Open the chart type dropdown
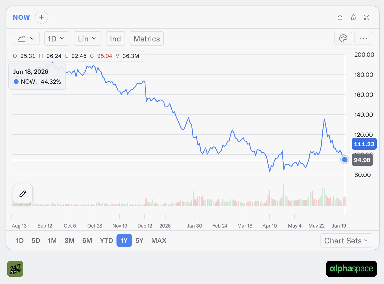Image resolution: width=384 pixels, height=284 pixels. click(26, 38)
